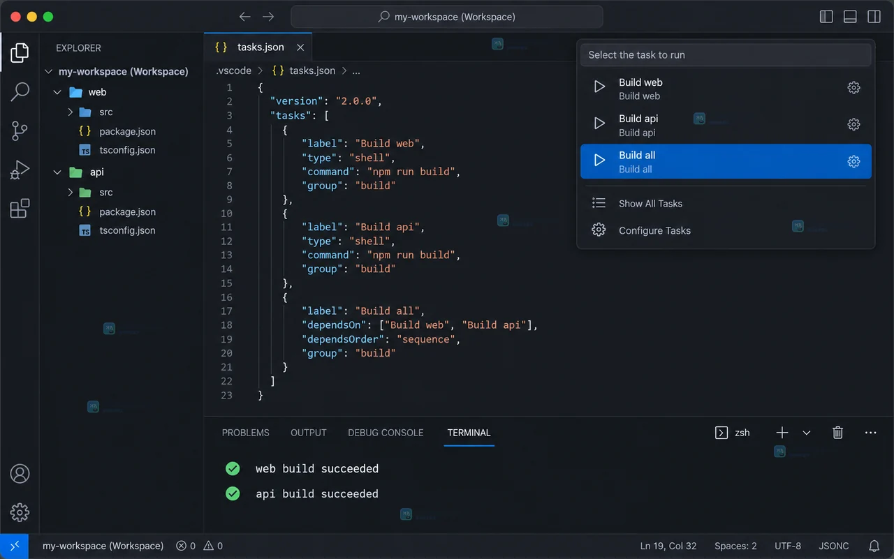Click the "dependsOrder" key on line 19

pyautogui.click(x=343, y=339)
